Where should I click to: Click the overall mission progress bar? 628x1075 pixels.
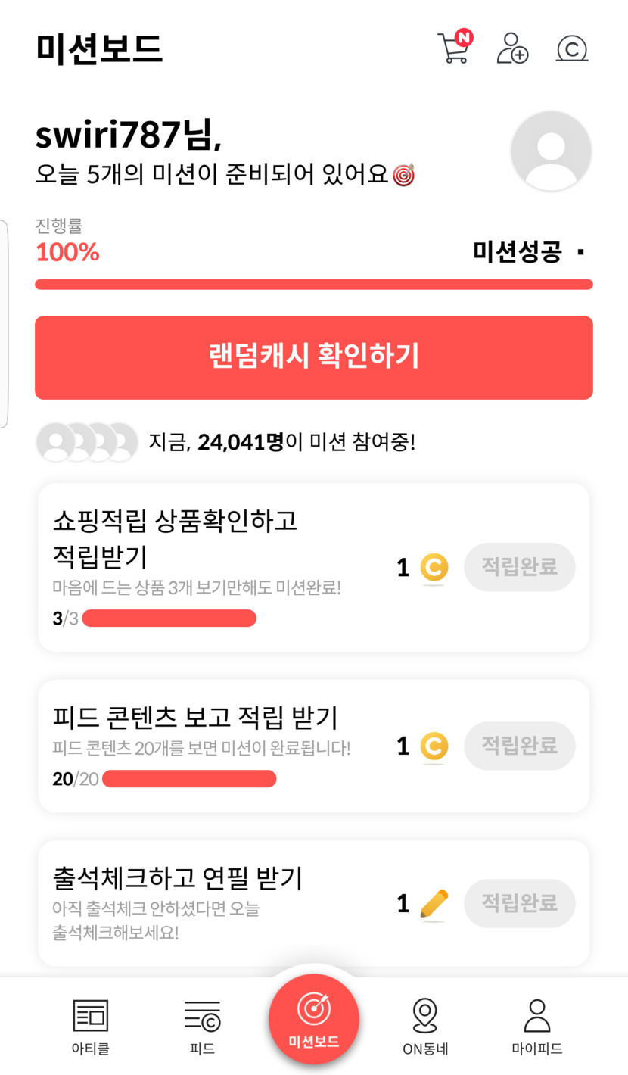tap(313, 285)
